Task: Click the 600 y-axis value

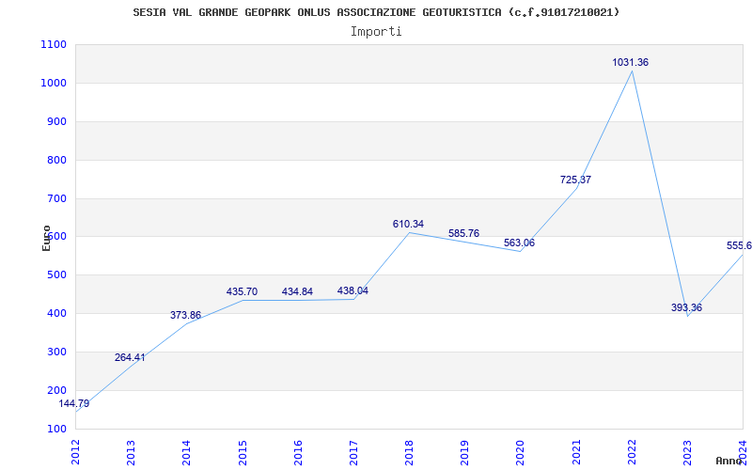Action: pos(56,237)
